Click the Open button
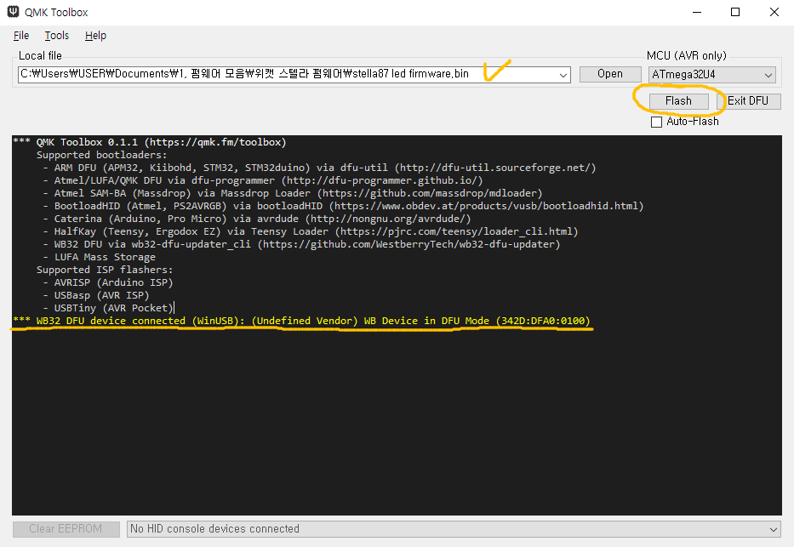This screenshot has width=794, height=547. [610, 74]
